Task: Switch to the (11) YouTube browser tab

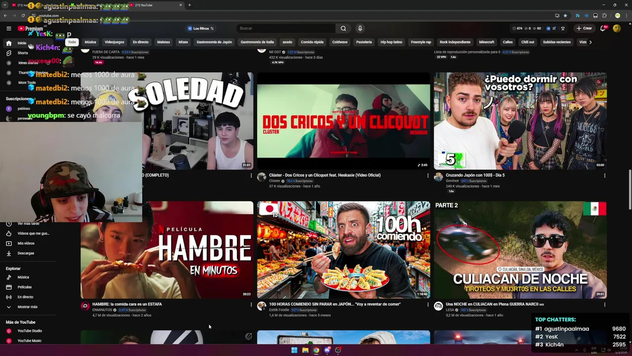Action: coord(157,5)
